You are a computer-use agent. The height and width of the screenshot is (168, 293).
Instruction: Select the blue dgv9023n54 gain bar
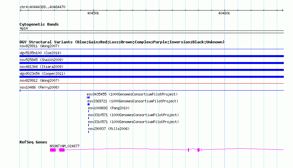pyautogui.click(x=151, y=77)
